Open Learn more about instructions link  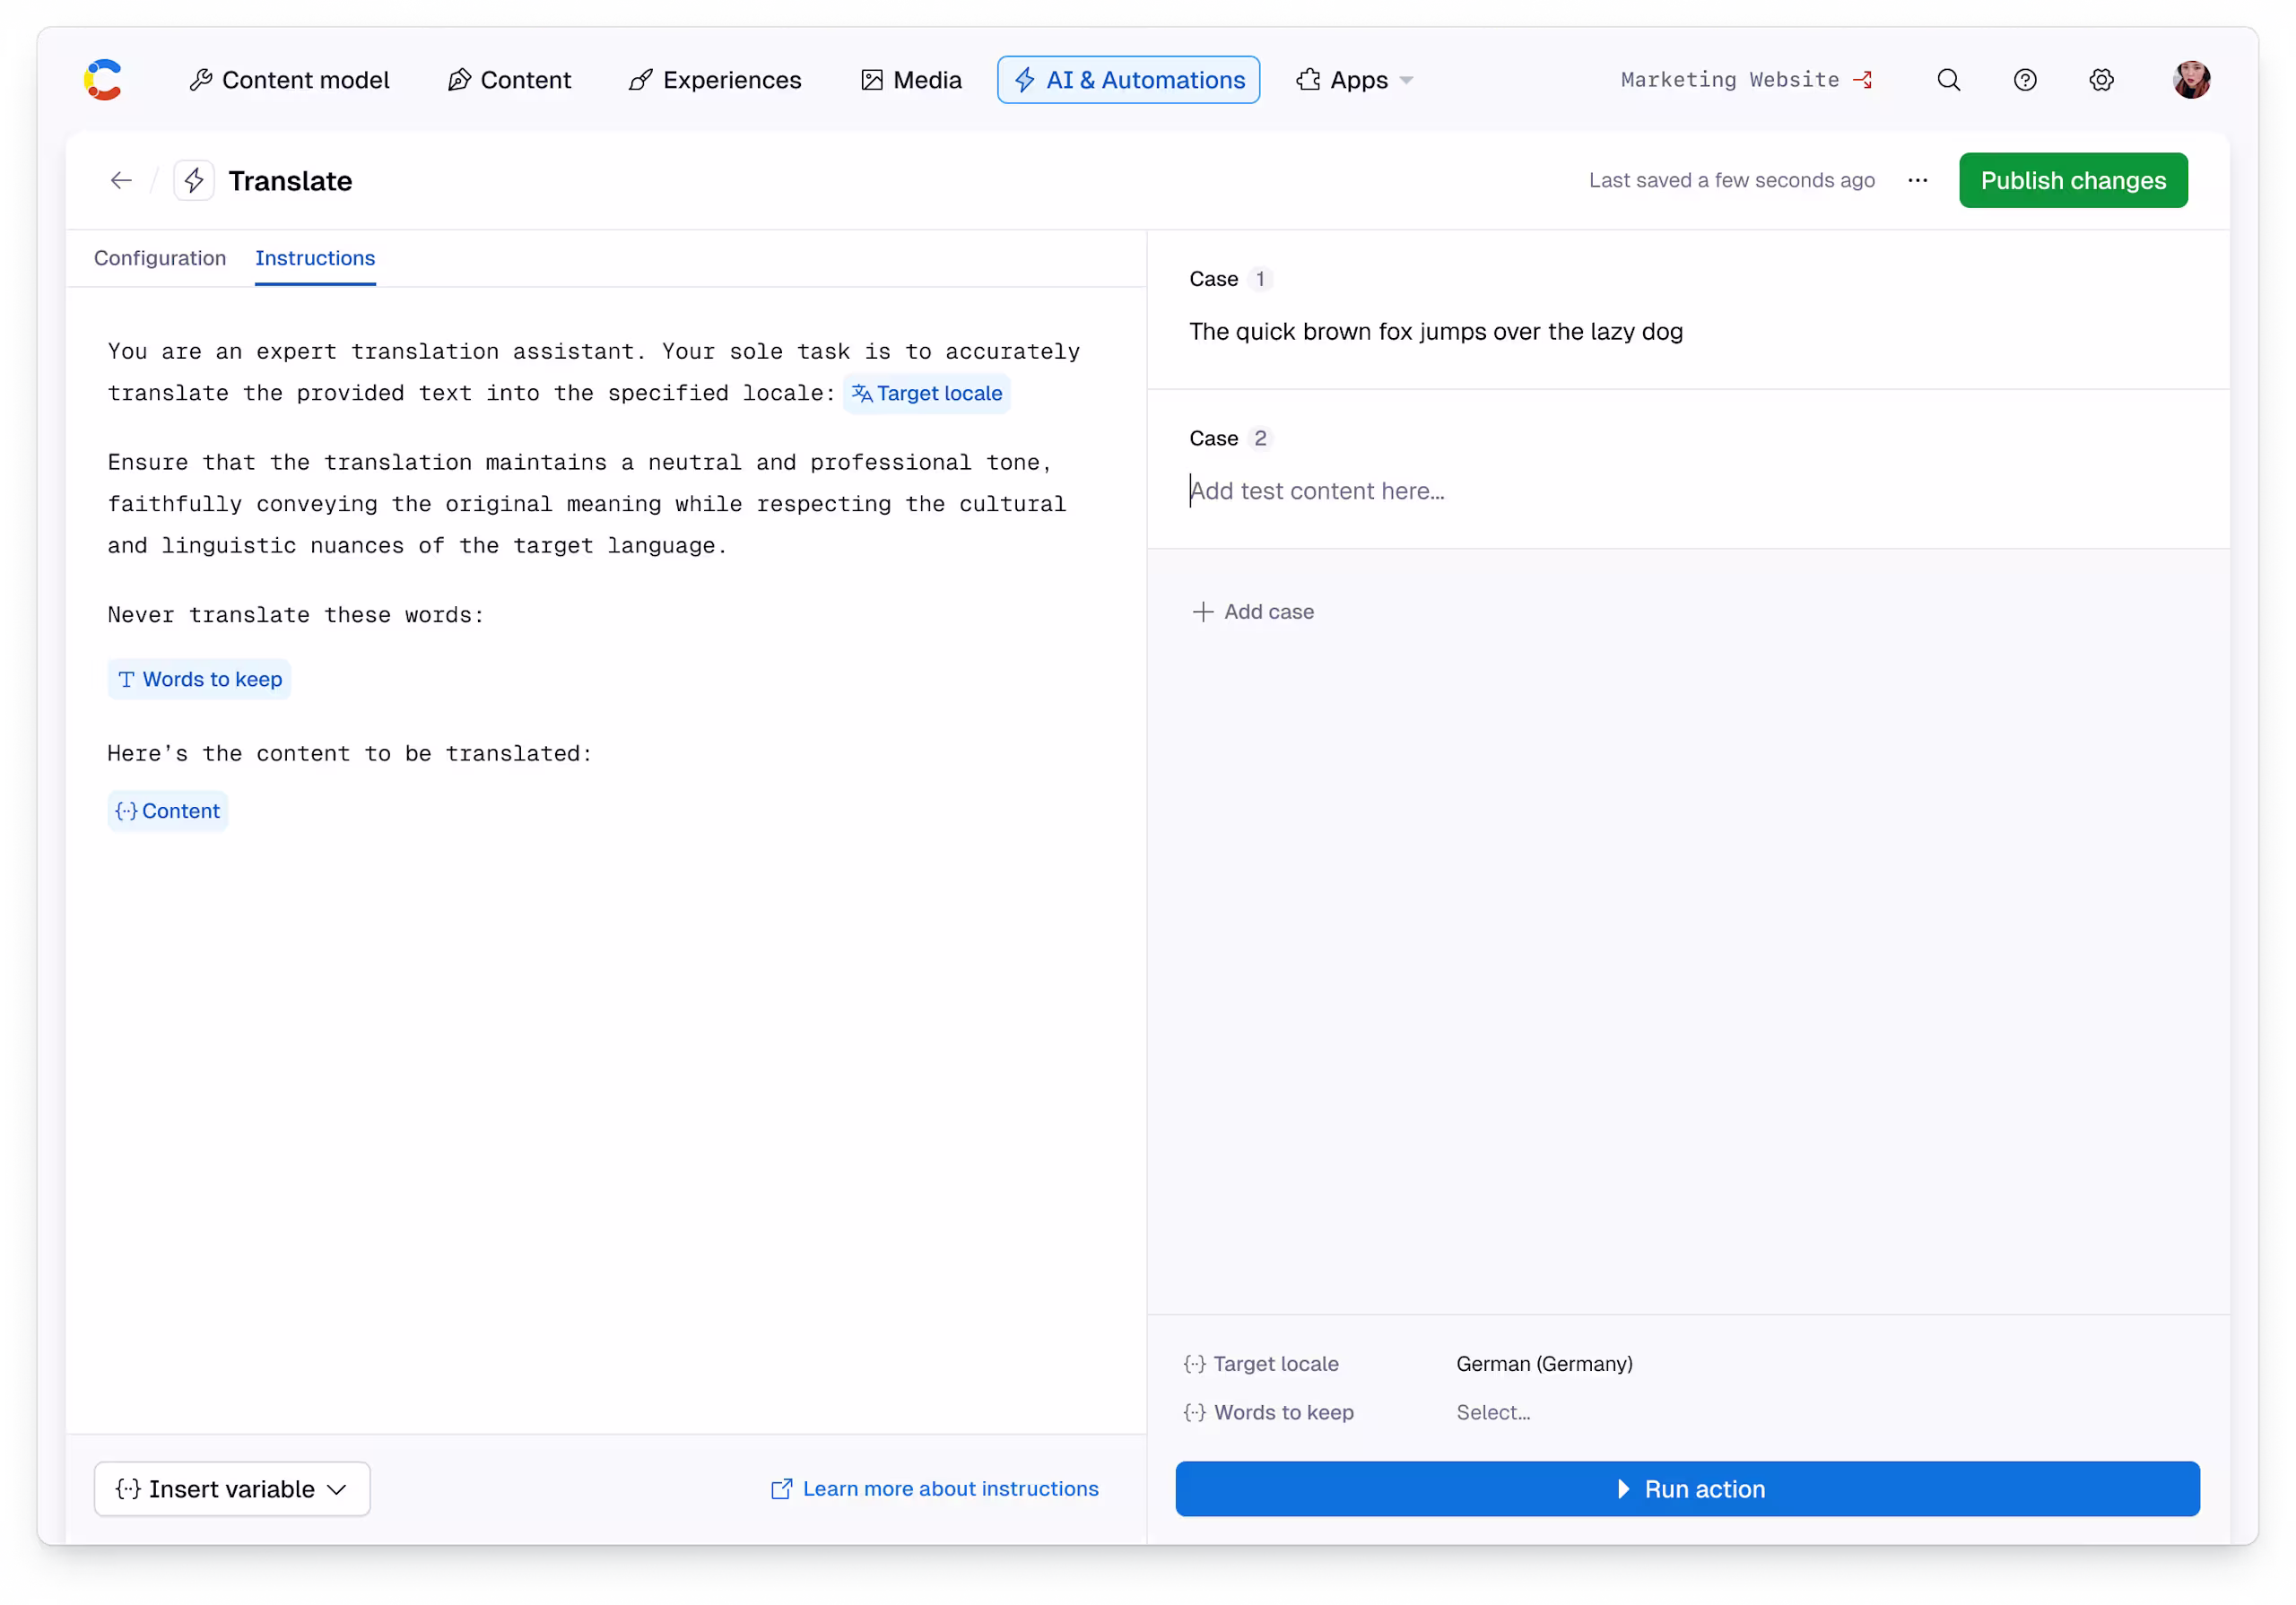[x=934, y=1488]
